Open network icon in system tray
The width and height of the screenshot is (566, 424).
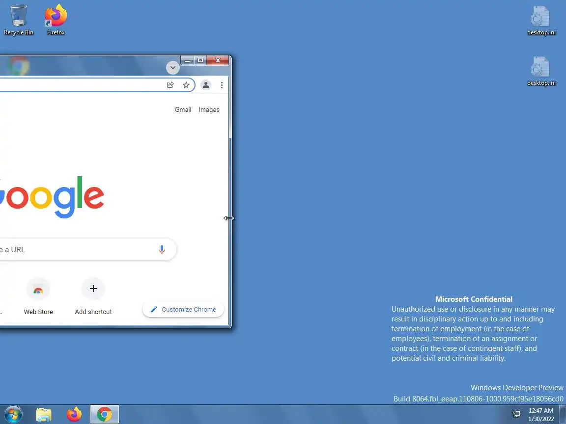pyautogui.click(x=516, y=414)
